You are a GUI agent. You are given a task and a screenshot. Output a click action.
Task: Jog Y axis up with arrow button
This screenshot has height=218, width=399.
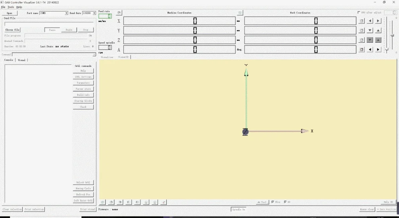378,30
